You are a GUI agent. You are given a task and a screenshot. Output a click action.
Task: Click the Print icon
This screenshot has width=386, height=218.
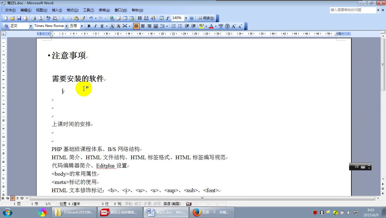(33, 18)
